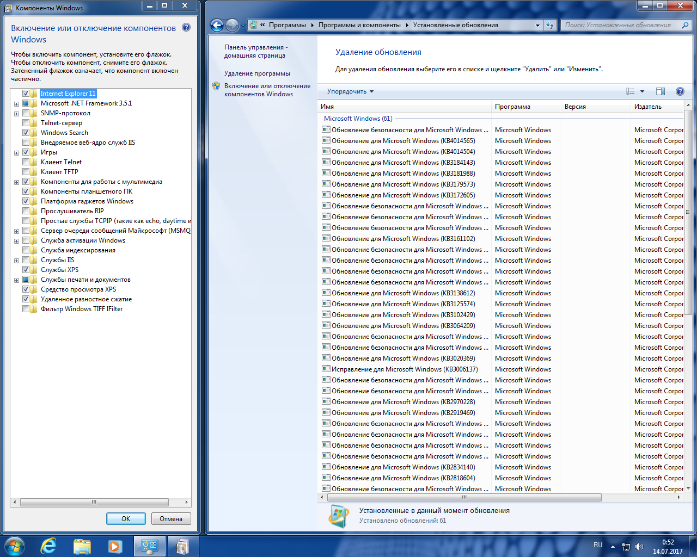Click the forward arrow in Installed Updates window
The height and width of the screenshot is (557, 697).
pyautogui.click(x=232, y=25)
